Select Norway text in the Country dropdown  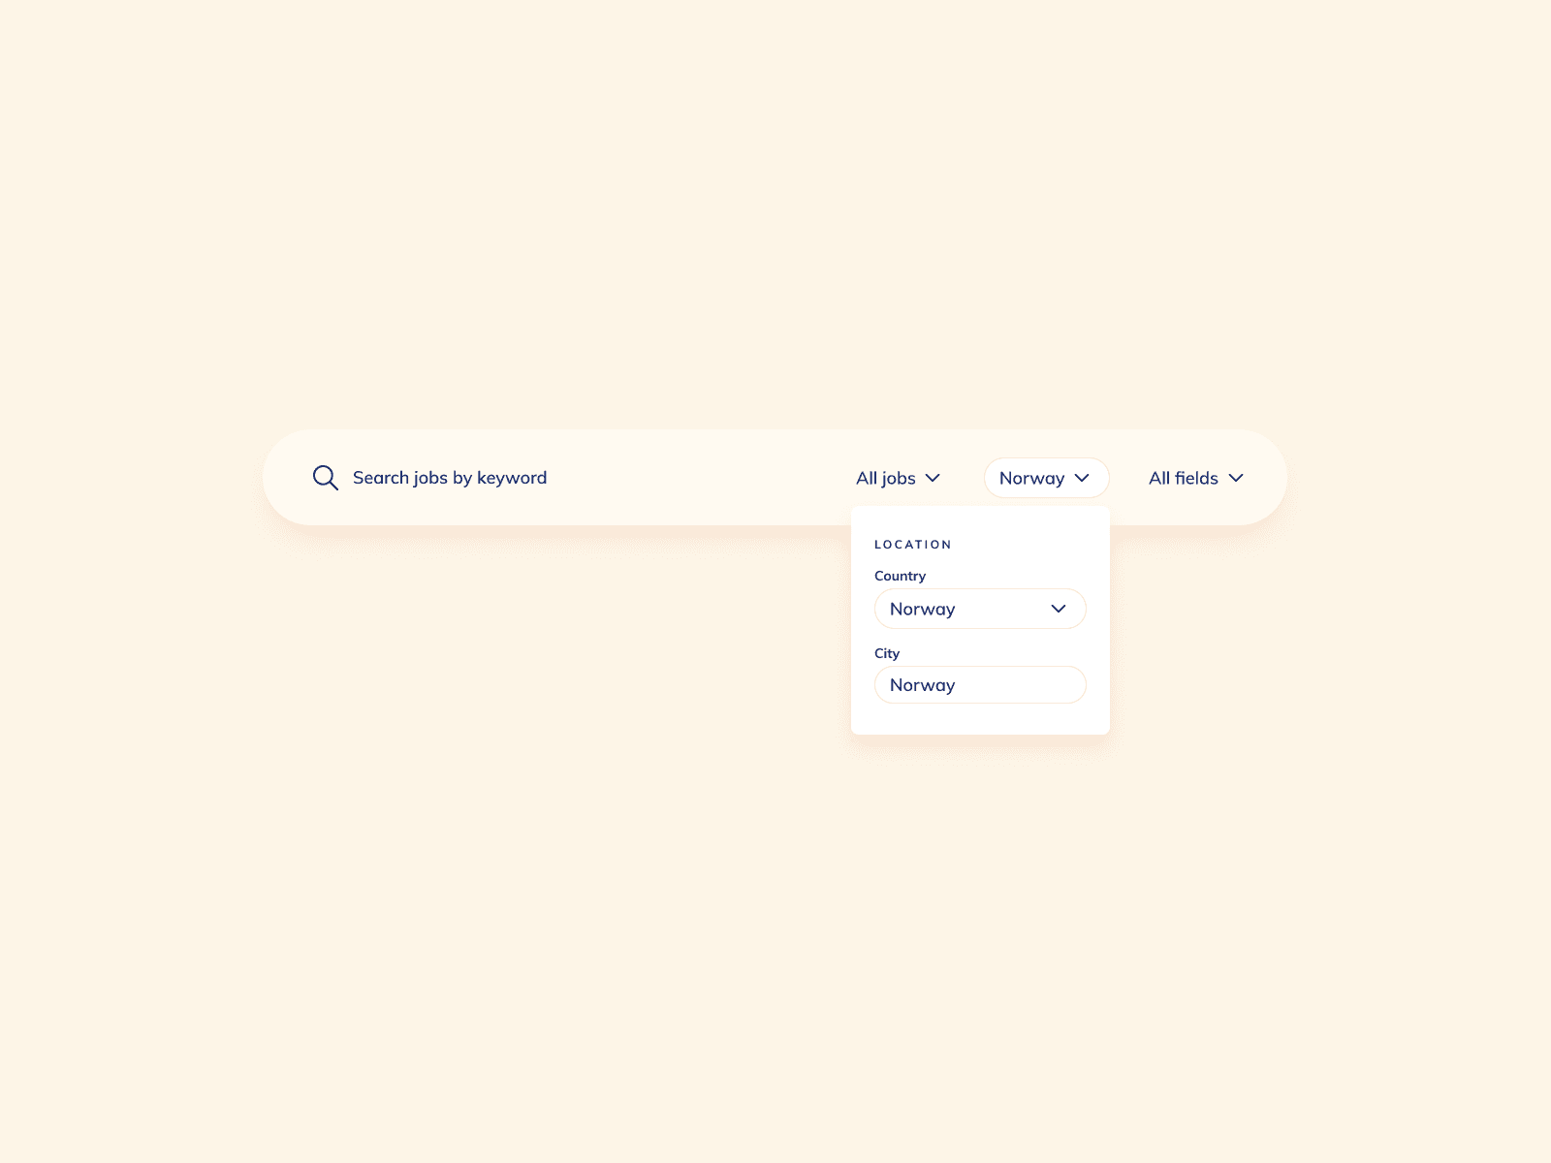pos(923,609)
